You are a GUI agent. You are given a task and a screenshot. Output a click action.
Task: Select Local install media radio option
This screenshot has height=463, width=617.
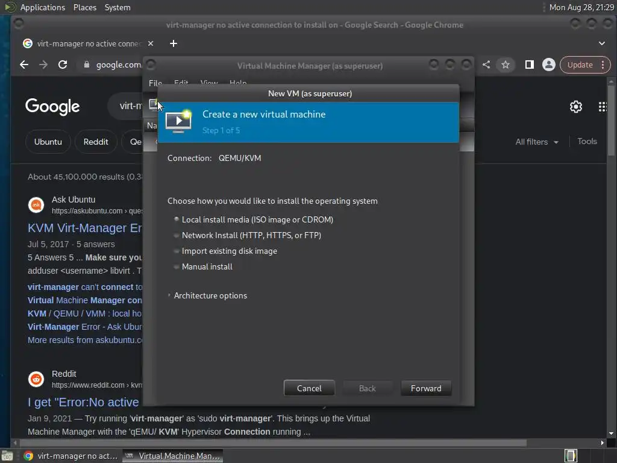tap(177, 219)
